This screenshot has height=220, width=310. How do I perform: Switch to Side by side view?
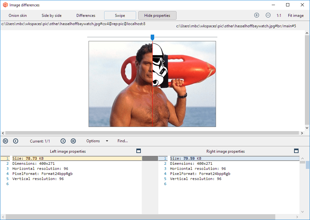52,16
